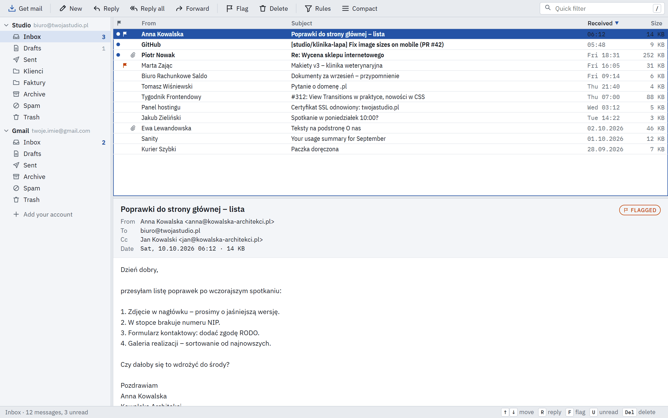Viewport: 668px width, 418px height.
Task: Open the Studio Spam folder
Action: coord(55,106)
